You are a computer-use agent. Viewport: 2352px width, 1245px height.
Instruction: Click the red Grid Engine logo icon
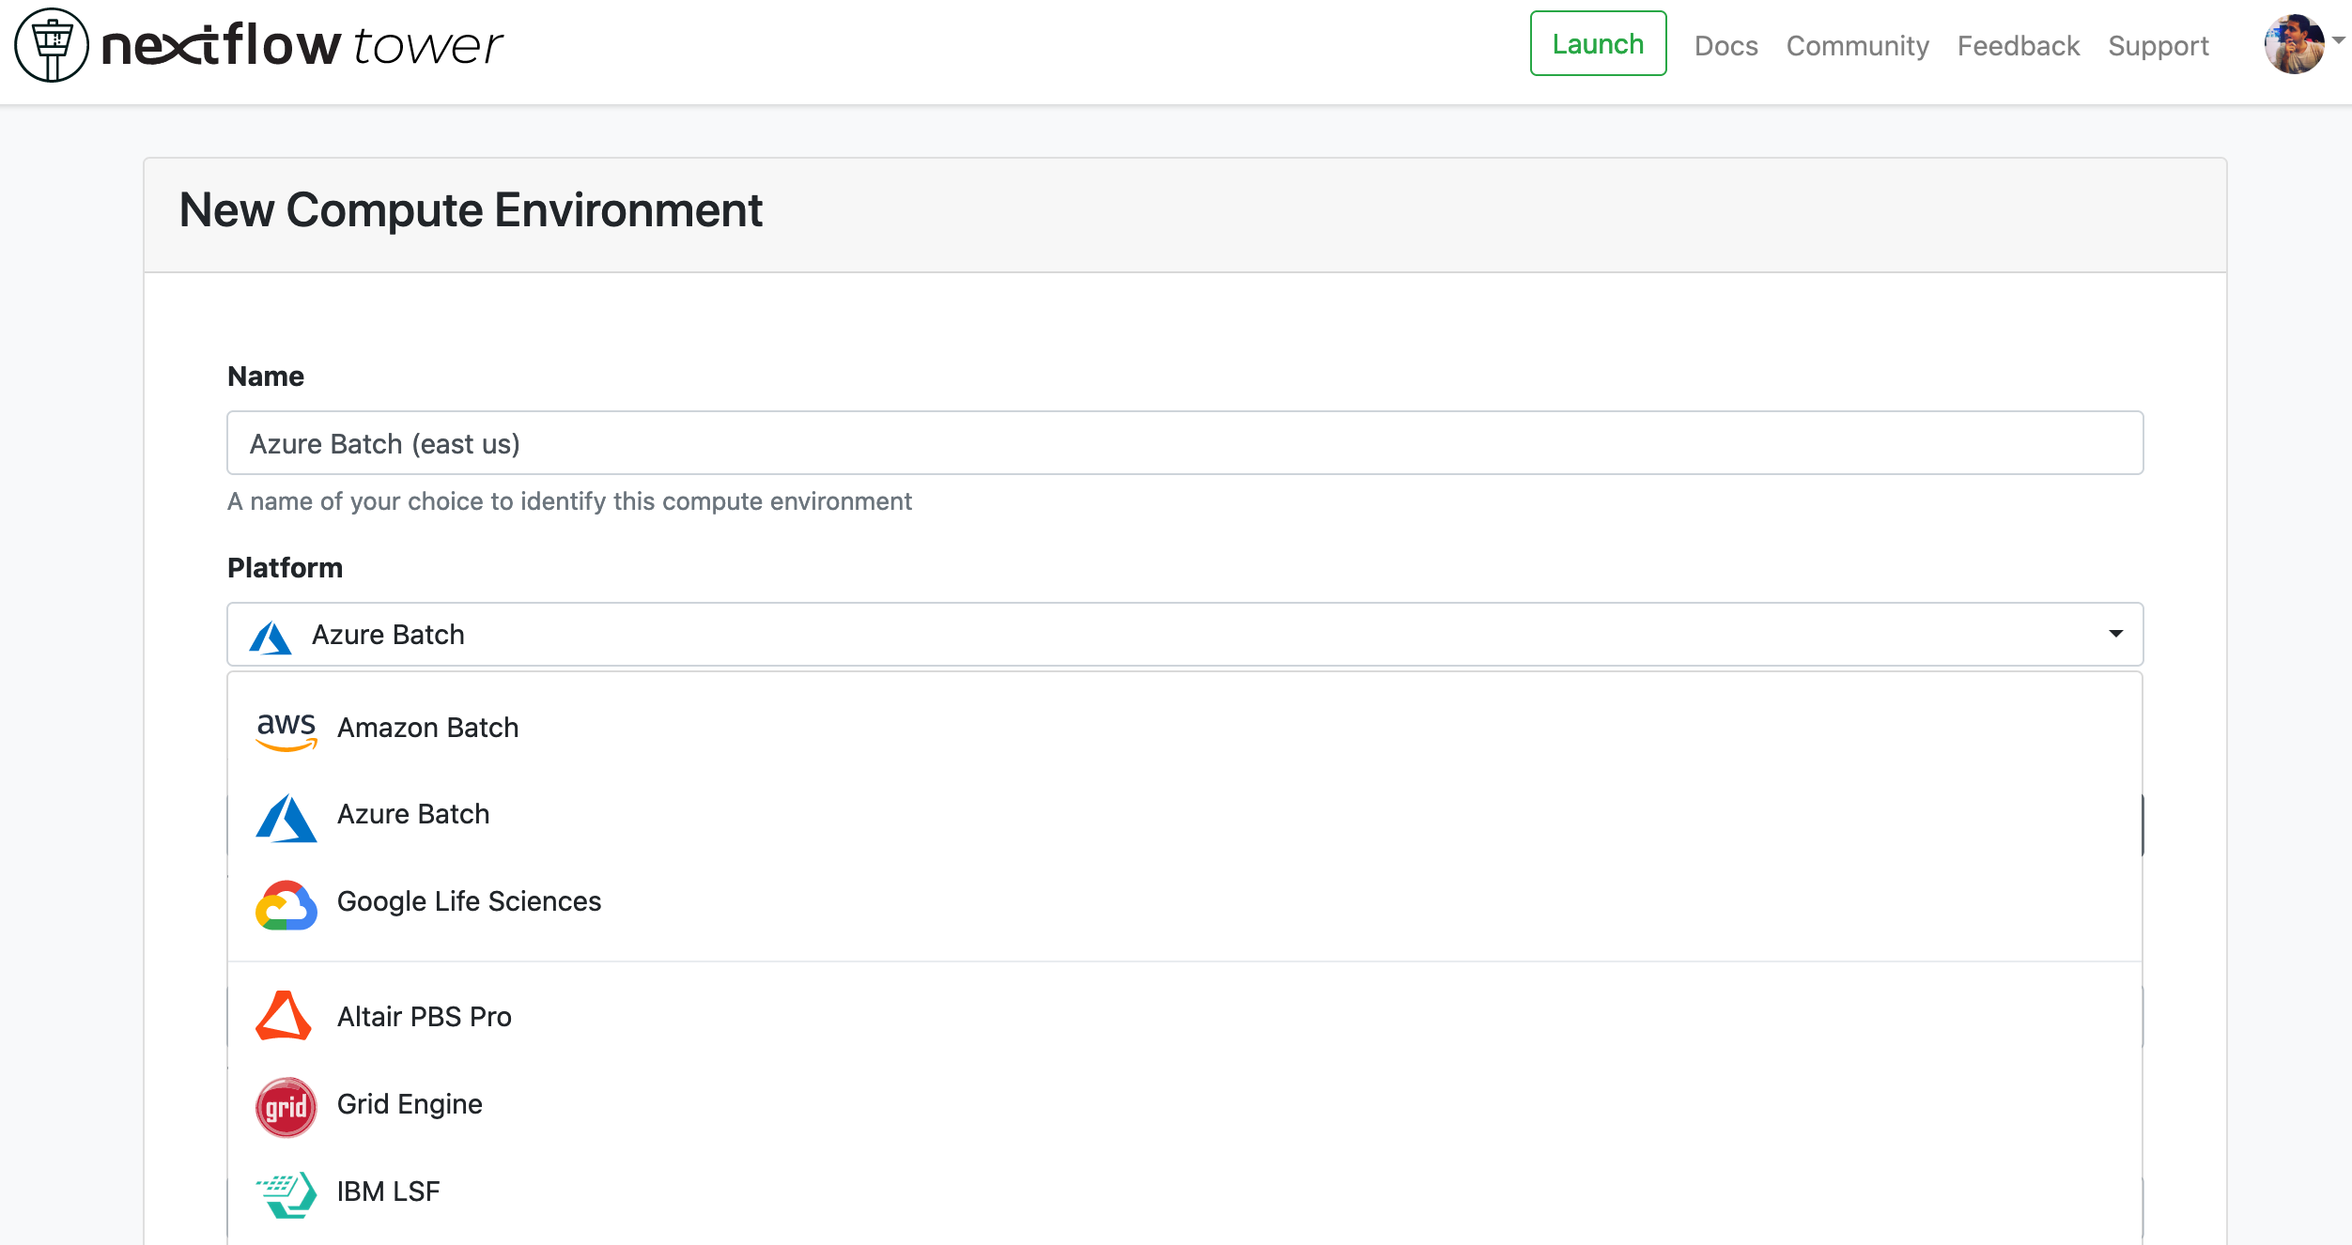[286, 1106]
